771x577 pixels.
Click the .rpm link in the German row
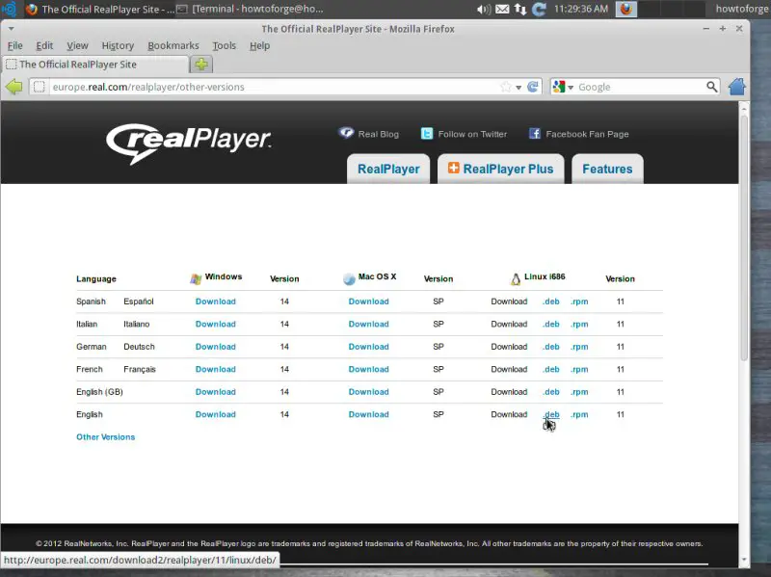pos(579,347)
